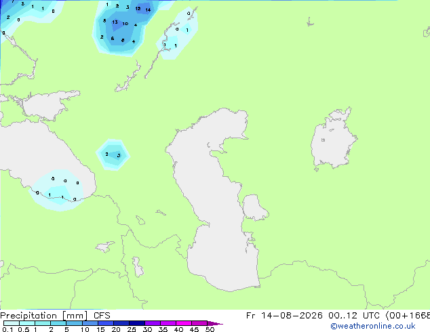Viewport: 430px width, 332px height.
Task: Click the "0.5" legend scale label
Action: coord(23,329)
